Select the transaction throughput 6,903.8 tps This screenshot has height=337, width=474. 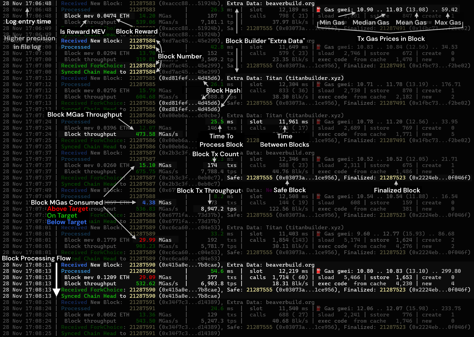(219, 283)
